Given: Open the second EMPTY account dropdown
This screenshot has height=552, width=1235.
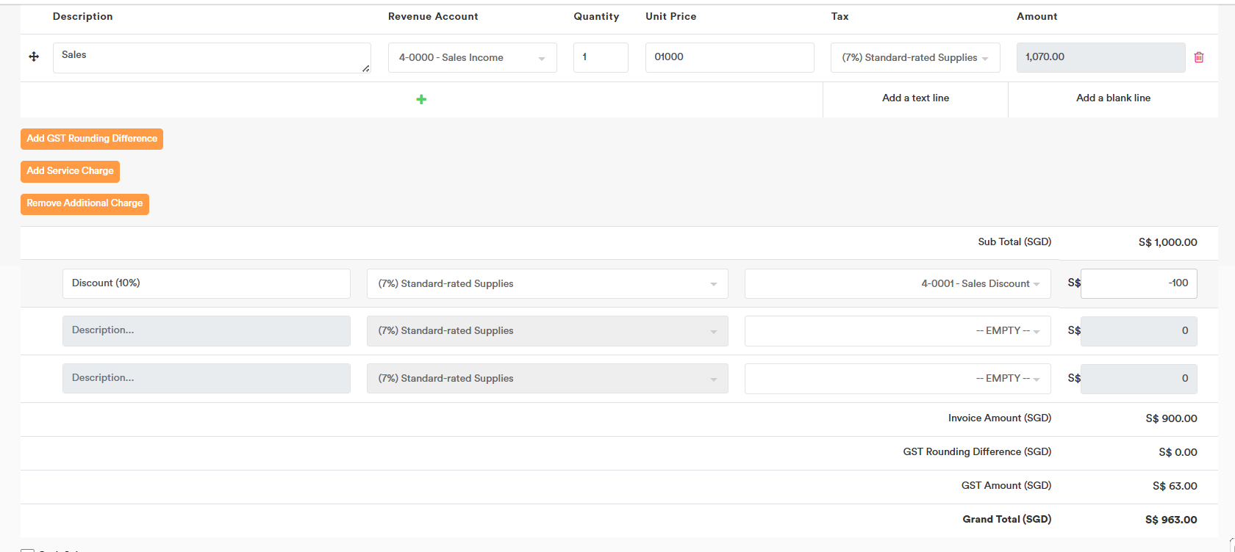Looking at the screenshot, I should pos(898,379).
